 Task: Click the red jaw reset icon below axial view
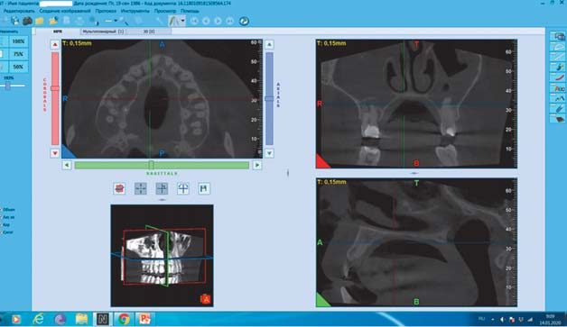[x=119, y=188]
